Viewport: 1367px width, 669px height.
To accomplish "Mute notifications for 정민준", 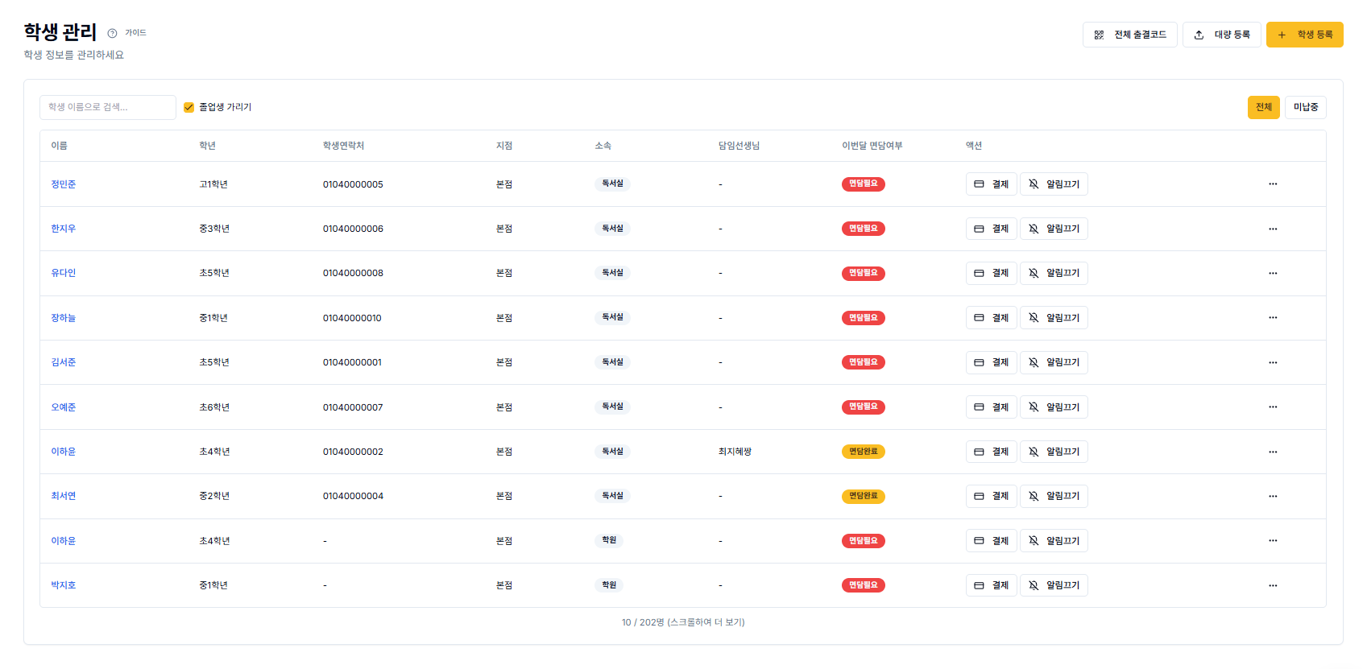I will point(1054,184).
